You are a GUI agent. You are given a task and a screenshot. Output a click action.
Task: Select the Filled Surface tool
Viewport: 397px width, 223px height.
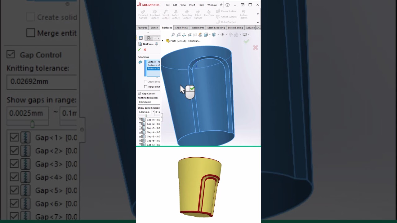click(x=198, y=14)
